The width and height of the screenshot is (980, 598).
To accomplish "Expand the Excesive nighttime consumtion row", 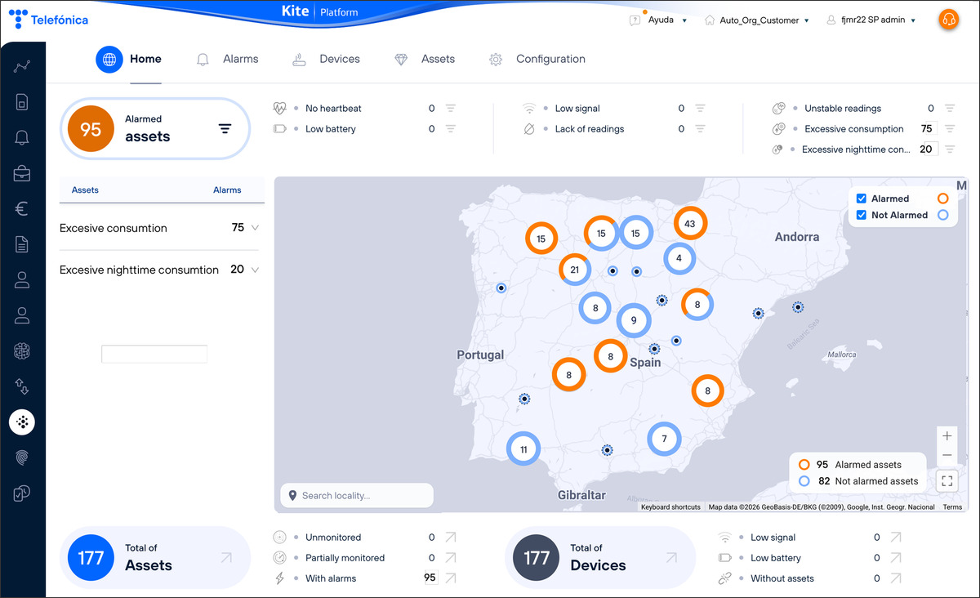I will (x=255, y=270).
